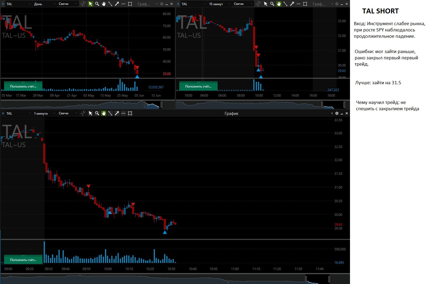This screenshot has height=284, width=431.
Task: Open the TAL ticker dropdown in the 15-minute chart
Action: 193,4
